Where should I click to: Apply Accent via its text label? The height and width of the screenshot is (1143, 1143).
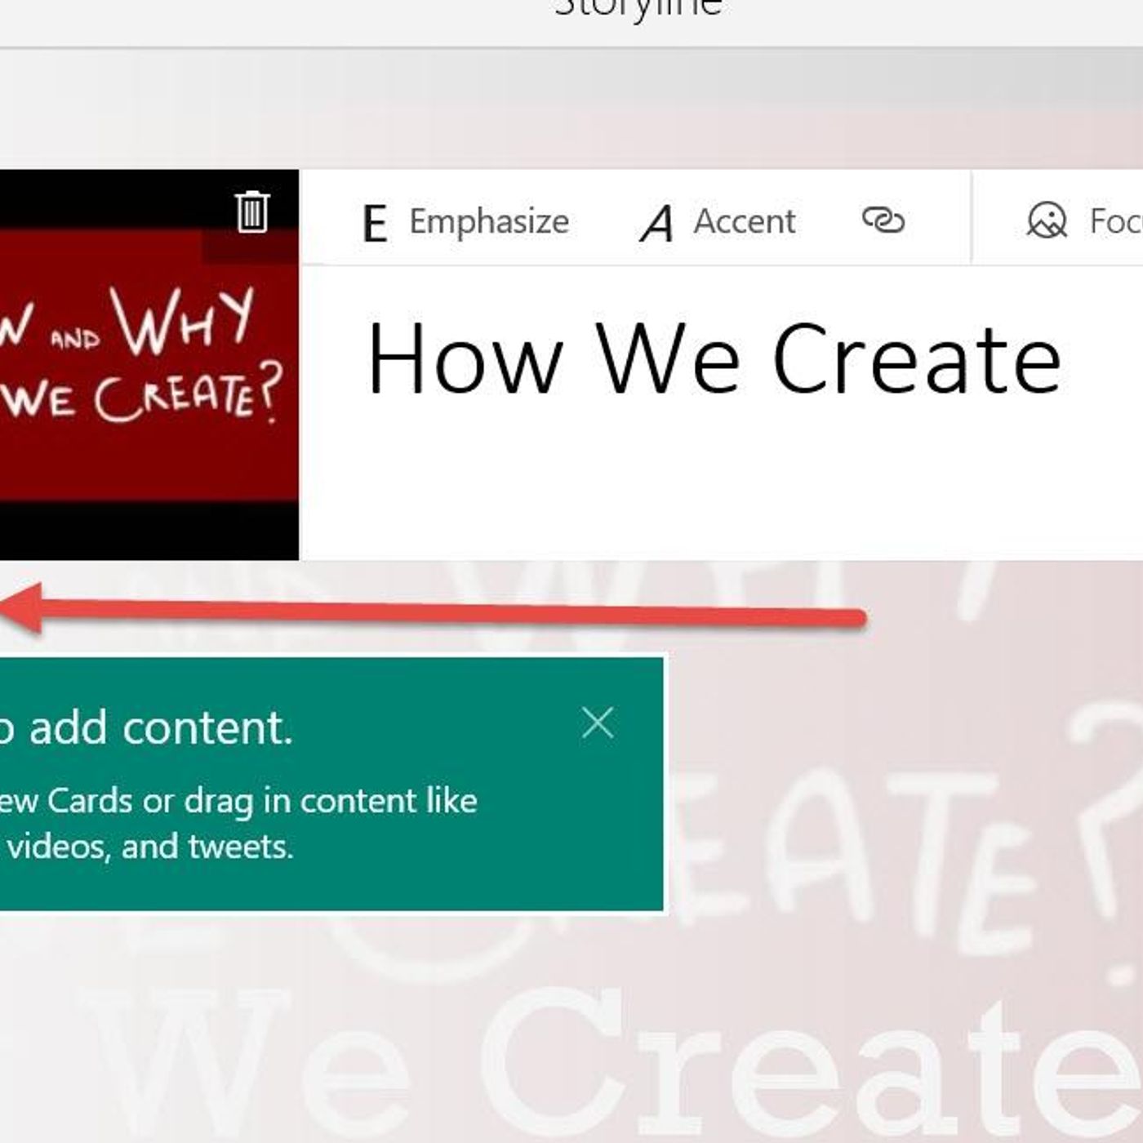(x=744, y=221)
